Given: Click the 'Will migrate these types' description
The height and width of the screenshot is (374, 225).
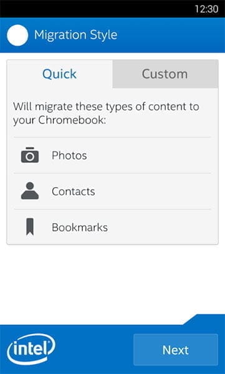Looking at the screenshot, I should [x=106, y=113].
